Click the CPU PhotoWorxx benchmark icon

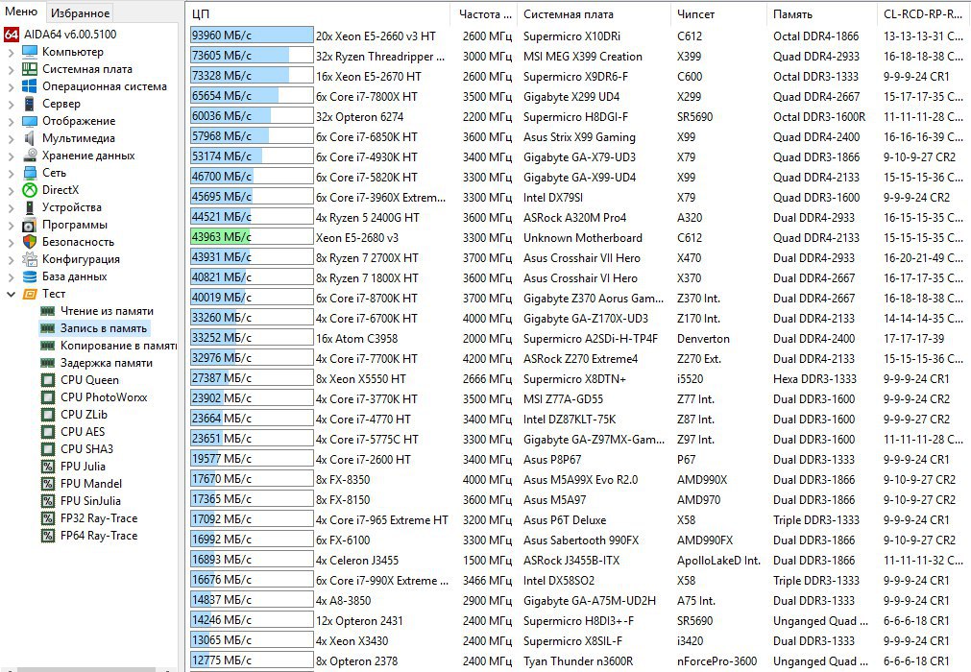pyautogui.click(x=48, y=397)
